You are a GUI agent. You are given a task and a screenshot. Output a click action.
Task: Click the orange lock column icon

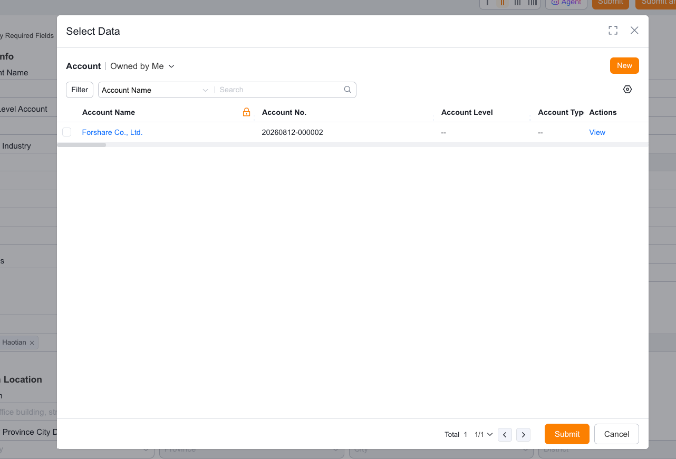(x=246, y=112)
